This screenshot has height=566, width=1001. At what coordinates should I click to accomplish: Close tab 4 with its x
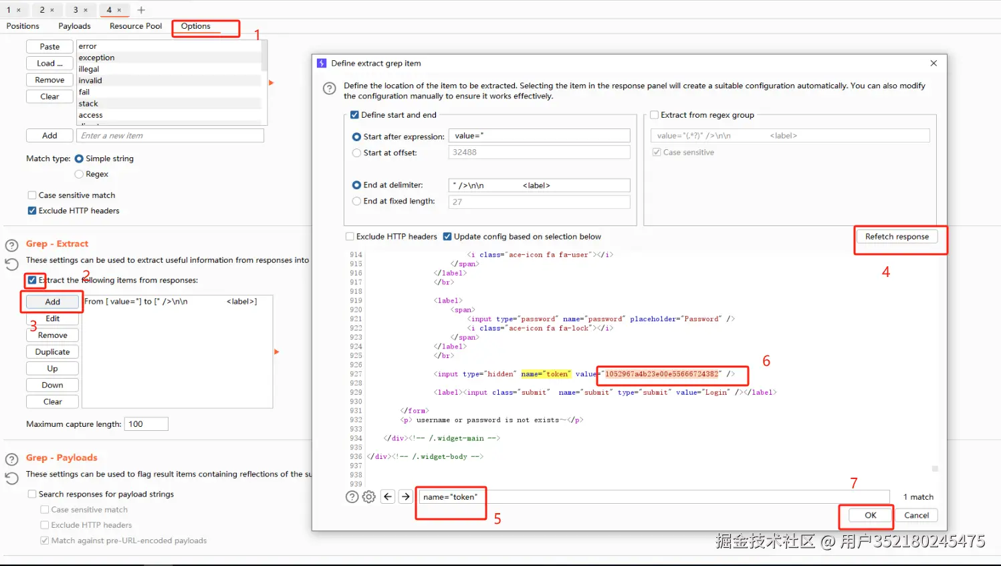click(119, 10)
